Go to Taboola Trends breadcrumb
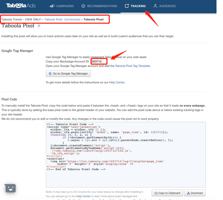 point(21,19)
